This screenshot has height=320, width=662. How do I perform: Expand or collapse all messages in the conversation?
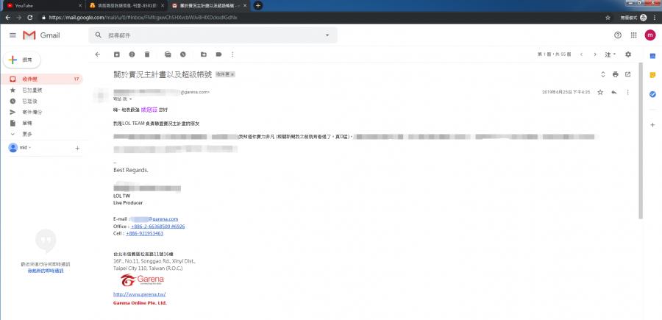pyautogui.click(x=602, y=74)
